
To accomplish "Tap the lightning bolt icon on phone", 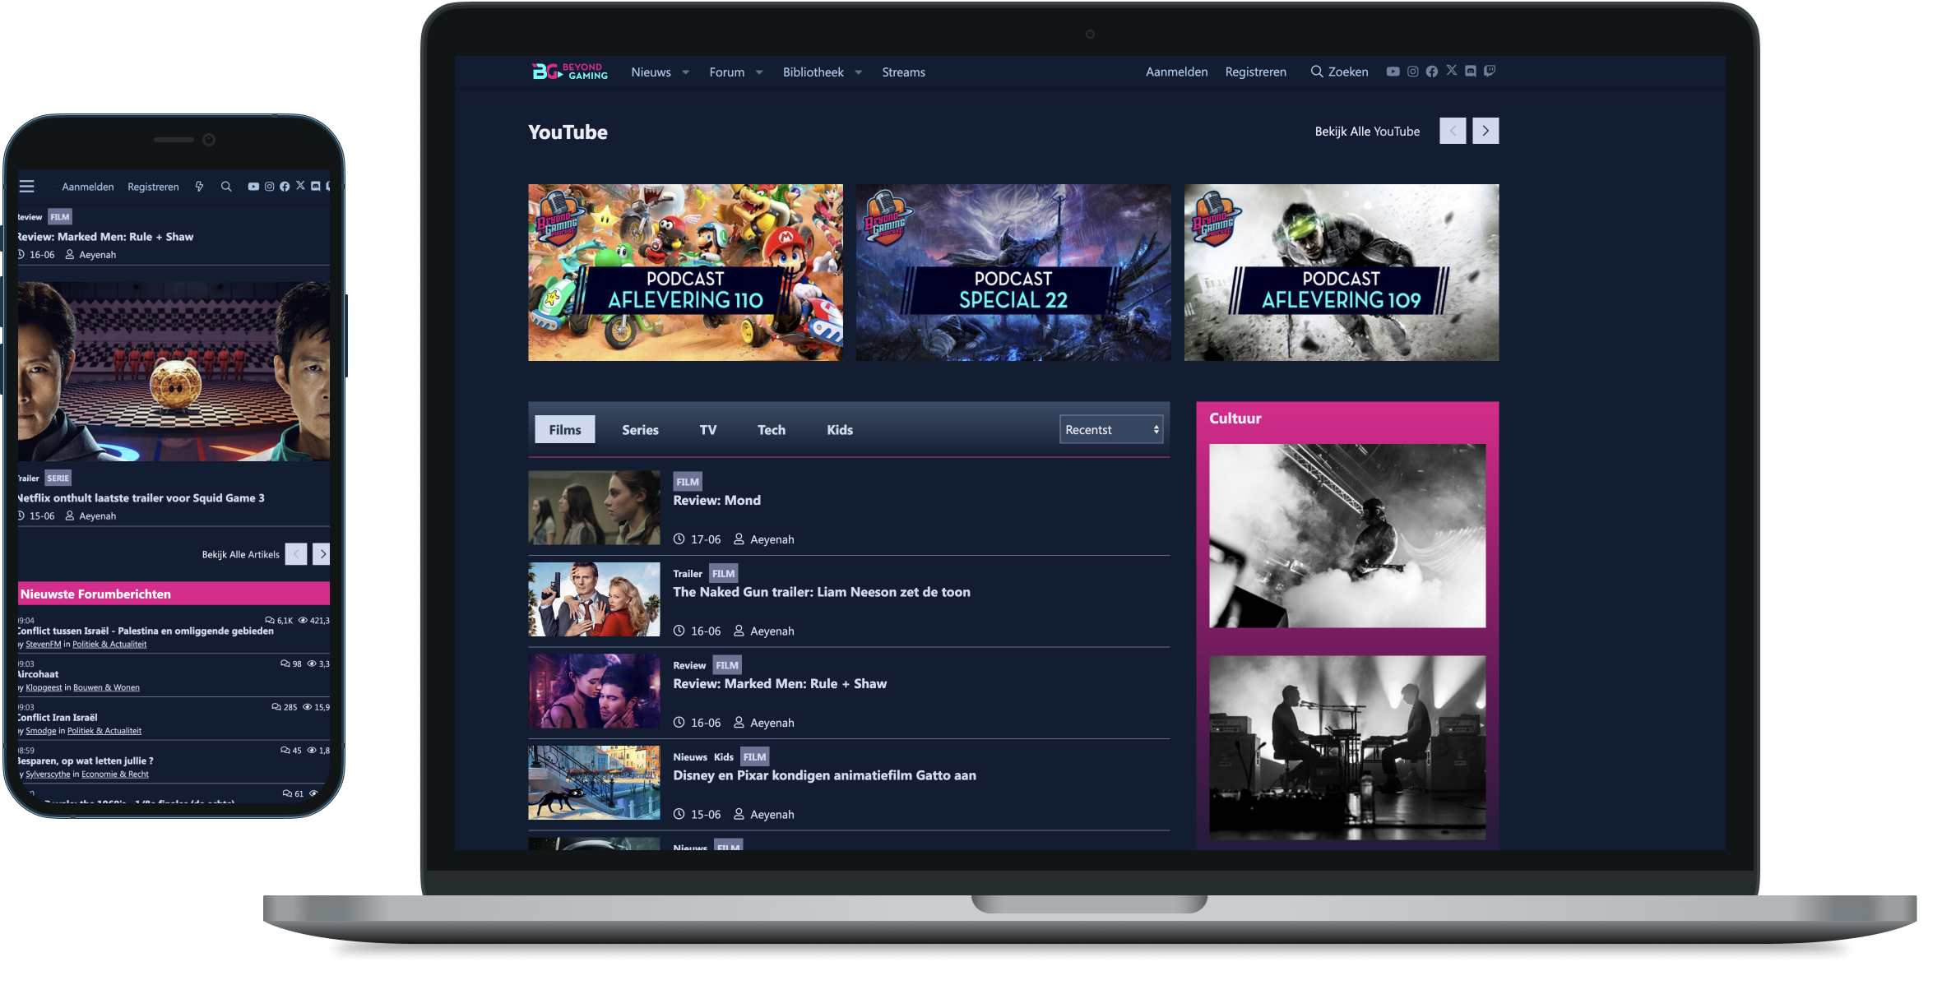I will pyautogui.click(x=199, y=187).
